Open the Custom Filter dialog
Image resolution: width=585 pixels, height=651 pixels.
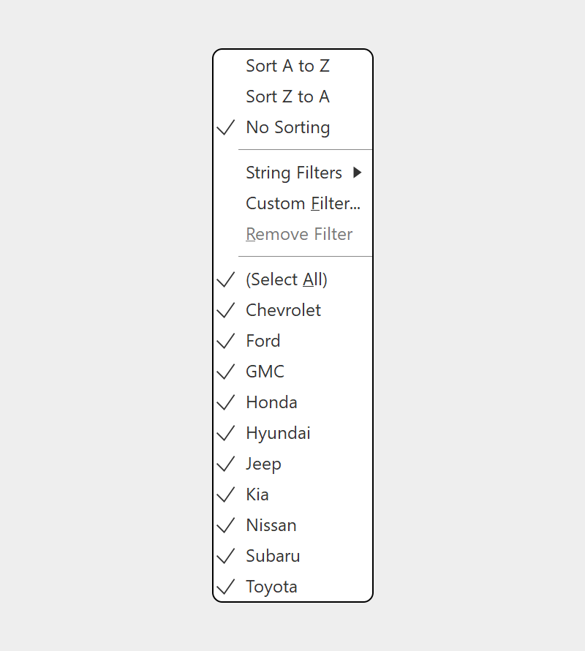[292, 203]
